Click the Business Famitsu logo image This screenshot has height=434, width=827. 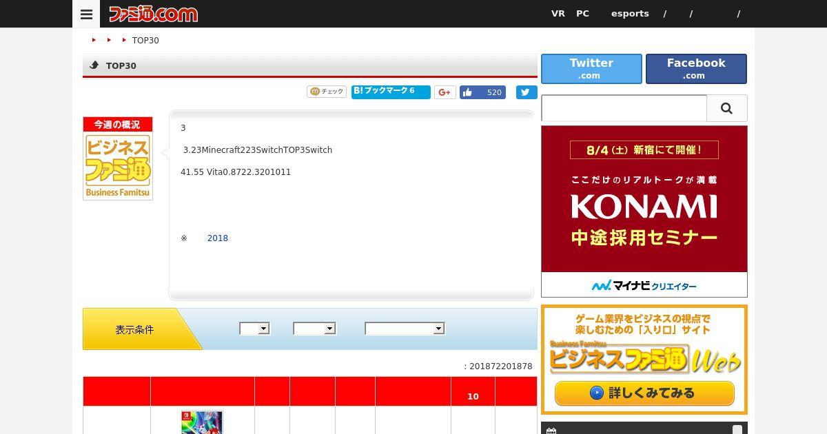(x=118, y=158)
